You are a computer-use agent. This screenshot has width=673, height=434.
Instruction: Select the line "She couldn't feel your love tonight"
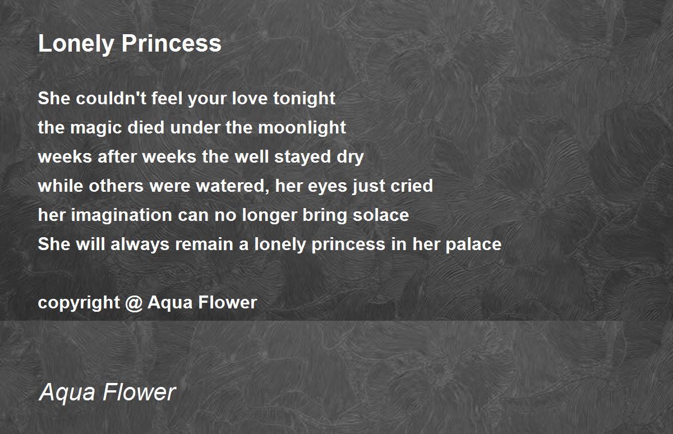coord(187,99)
